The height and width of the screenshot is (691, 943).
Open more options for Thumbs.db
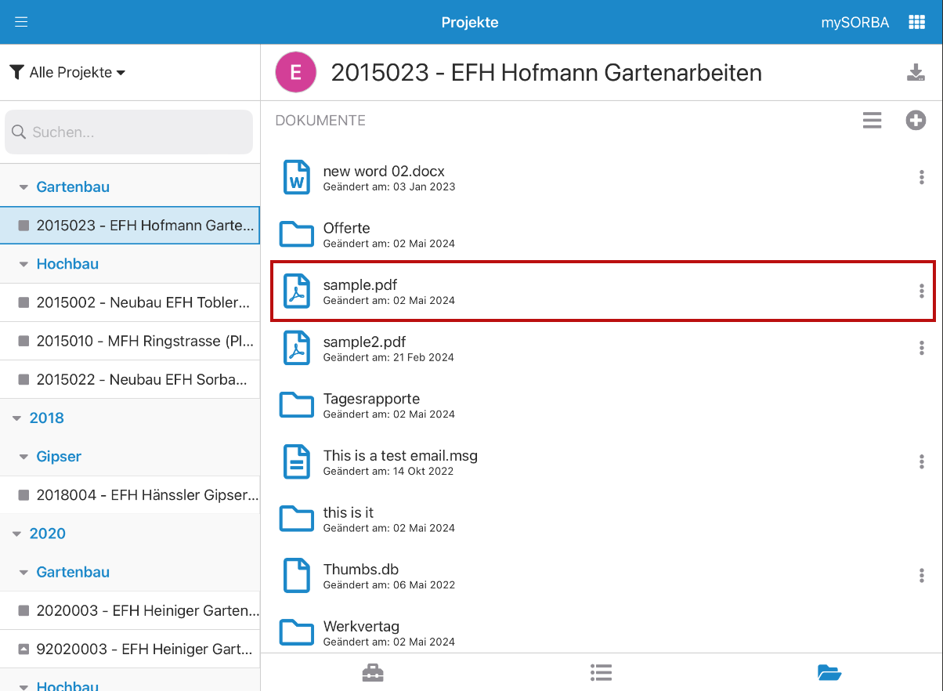click(921, 576)
